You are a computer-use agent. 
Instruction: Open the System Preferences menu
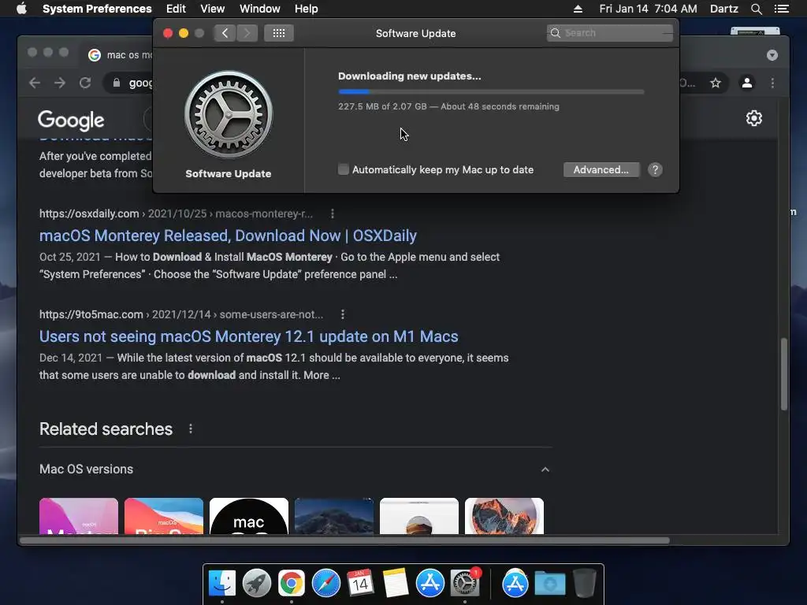click(x=97, y=9)
